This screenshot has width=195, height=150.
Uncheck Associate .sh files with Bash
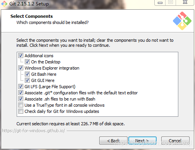(21, 99)
